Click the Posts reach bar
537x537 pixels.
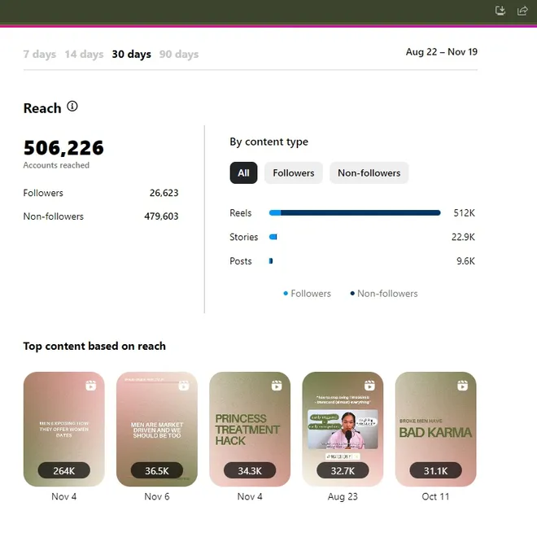coord(271,261)
